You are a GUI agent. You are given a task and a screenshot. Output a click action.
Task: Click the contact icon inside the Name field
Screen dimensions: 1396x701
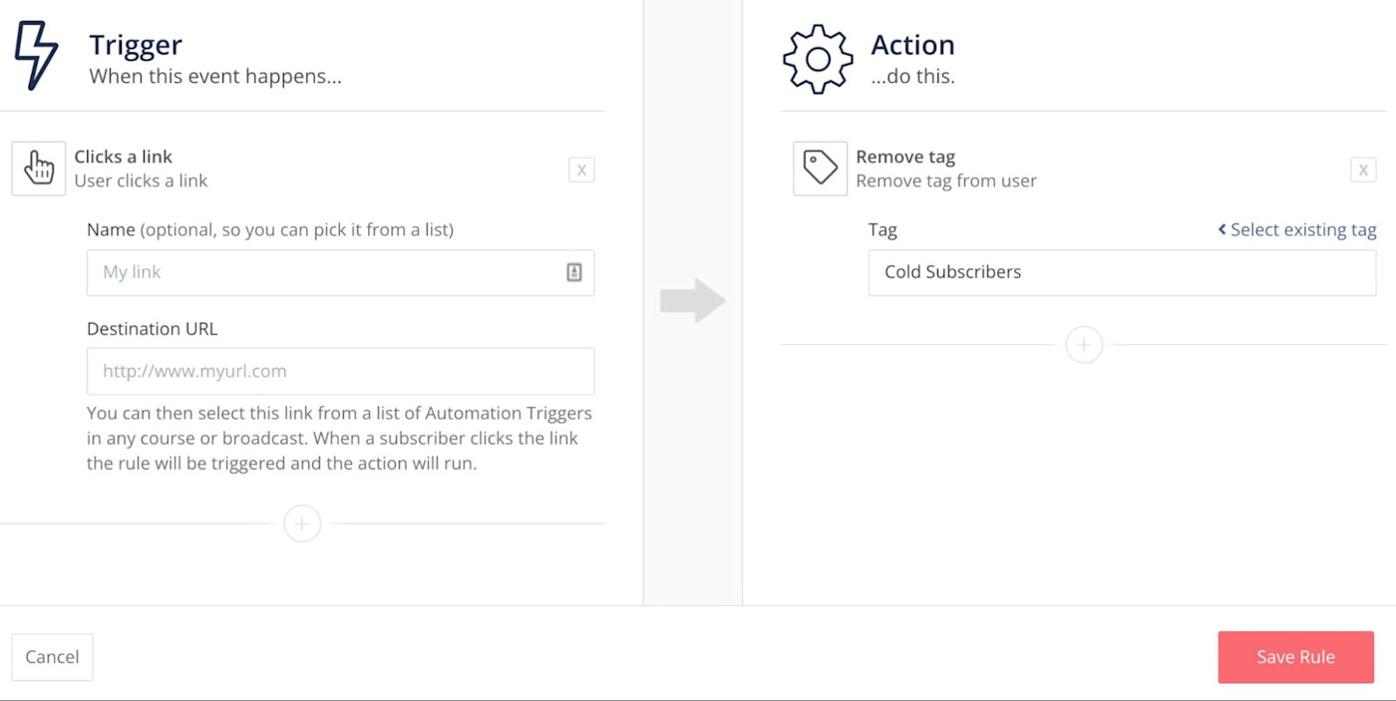coord(574,272)
